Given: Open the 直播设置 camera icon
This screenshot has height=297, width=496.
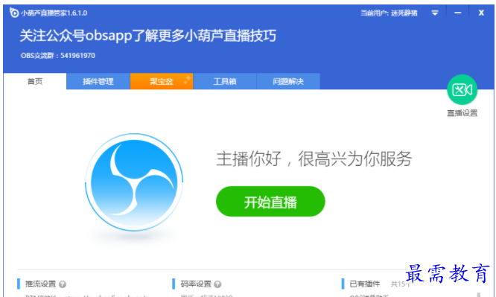Looking at the screenshot, I should click(462, 90).
